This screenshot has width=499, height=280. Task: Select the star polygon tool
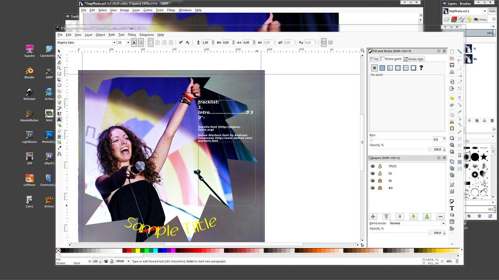(x=59, y=91)
